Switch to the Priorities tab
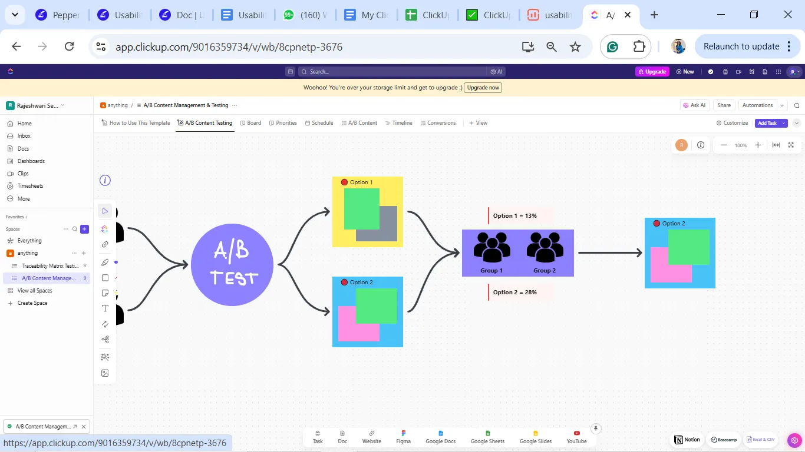Viewport: 805px width, 452px height. pos(283,123)
